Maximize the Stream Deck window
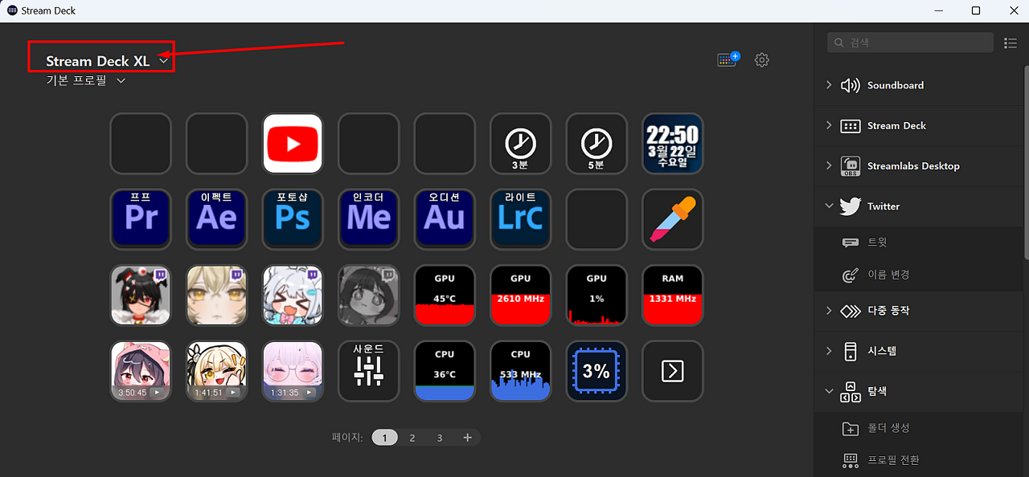 click(x=976, y=10)
